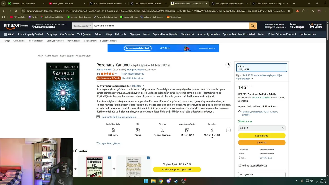Uncheck the Atomik Alışkanlıklar book checkbox
The height and width of the screenshot is (185, 329).
(148, 158)
